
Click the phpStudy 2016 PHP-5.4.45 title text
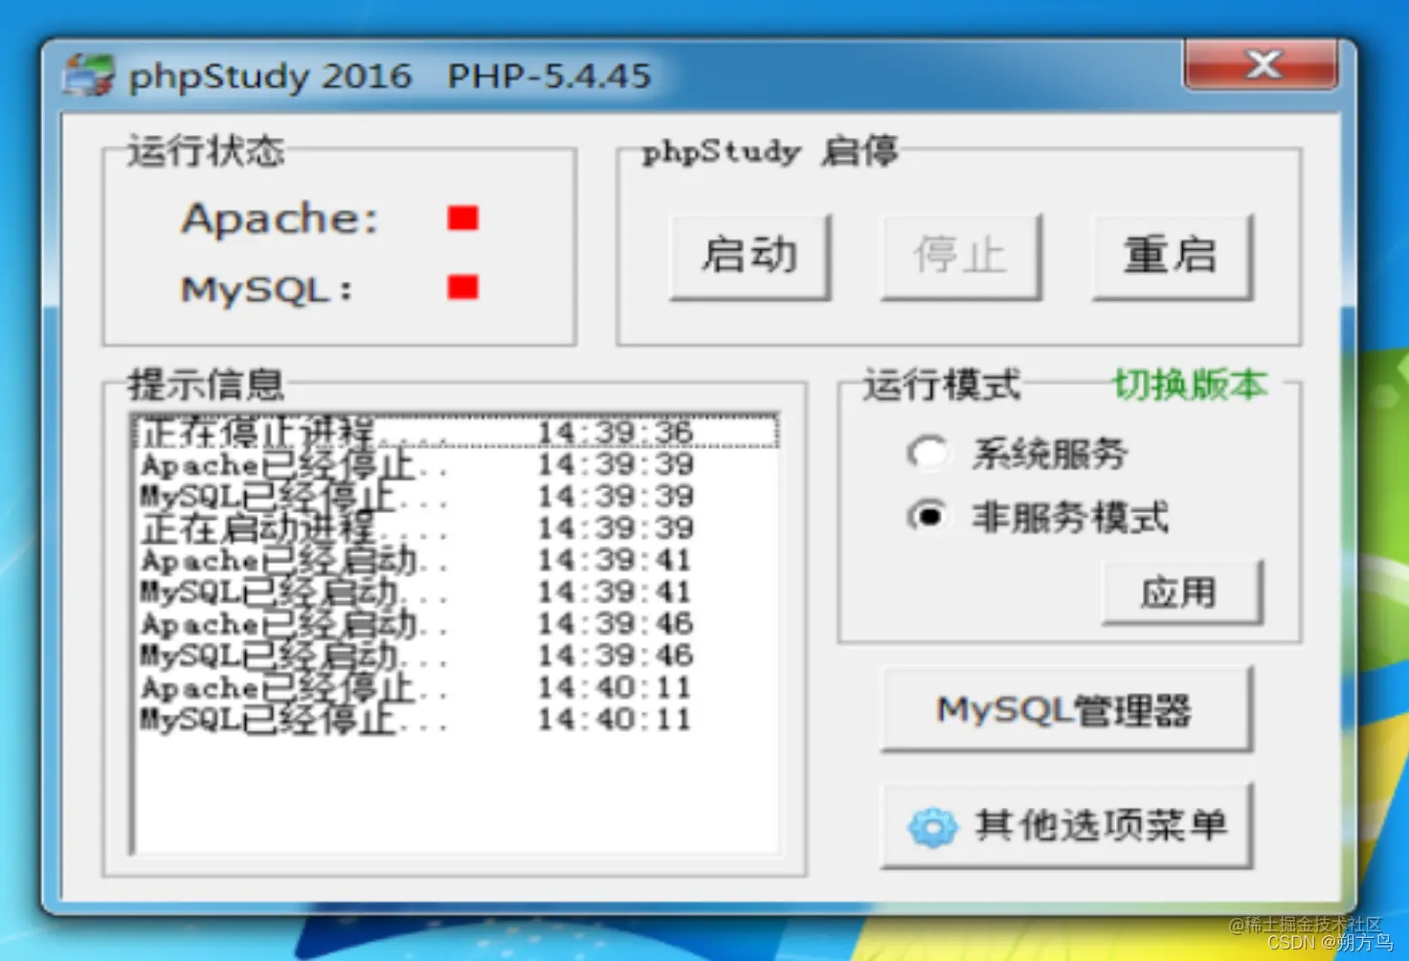pyautogui.click(x=390, y=76)
